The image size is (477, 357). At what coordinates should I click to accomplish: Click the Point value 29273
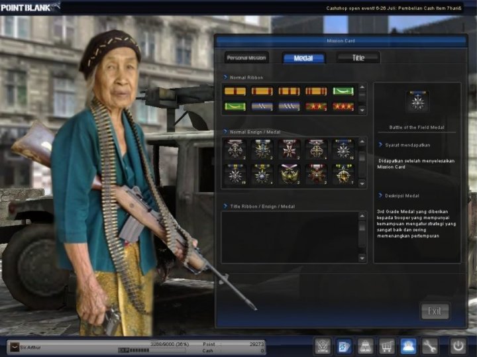click(x=256, y=344)
